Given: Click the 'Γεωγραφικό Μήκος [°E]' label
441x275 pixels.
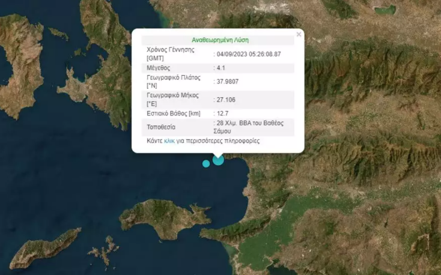Looking at the screenshot, I should coord(172,100).
